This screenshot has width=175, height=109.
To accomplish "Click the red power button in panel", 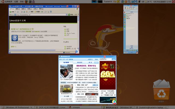I will 173,2.
